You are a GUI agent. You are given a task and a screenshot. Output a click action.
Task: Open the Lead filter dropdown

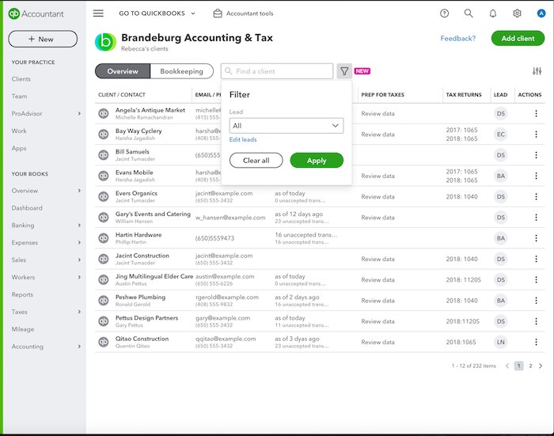coord(286,126)
